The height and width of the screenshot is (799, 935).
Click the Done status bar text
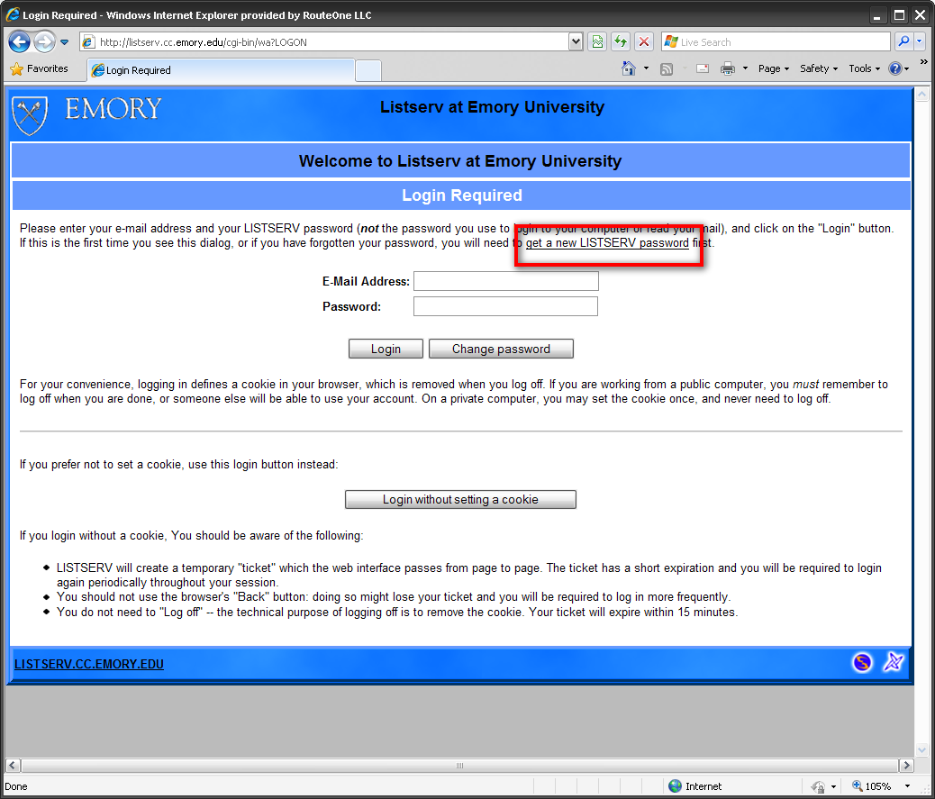pos(16,786)
